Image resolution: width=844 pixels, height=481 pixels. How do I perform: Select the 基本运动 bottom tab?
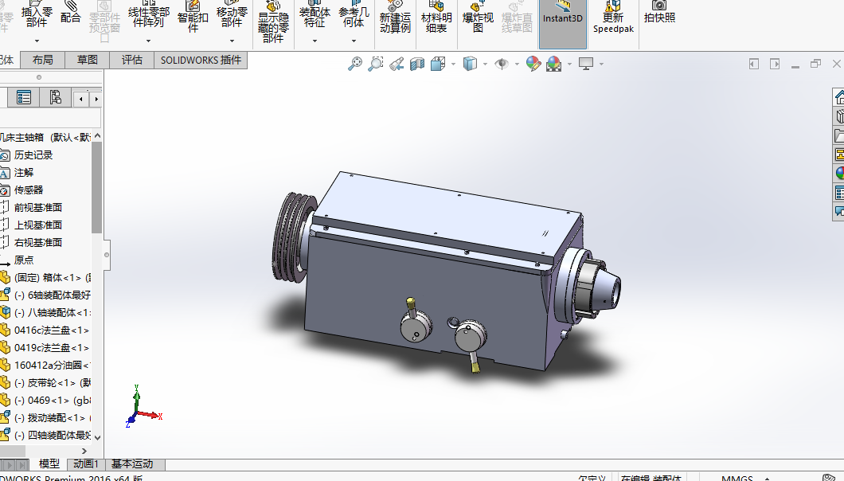(132, 463)
